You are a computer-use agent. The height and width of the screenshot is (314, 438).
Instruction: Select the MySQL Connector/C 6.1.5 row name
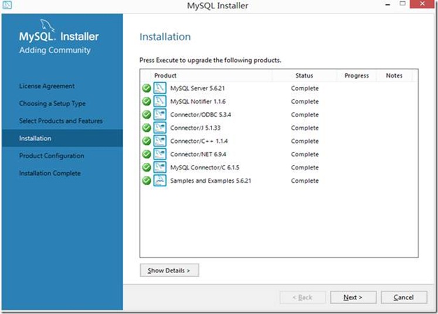pyautogui.click(x=205, y=168)
